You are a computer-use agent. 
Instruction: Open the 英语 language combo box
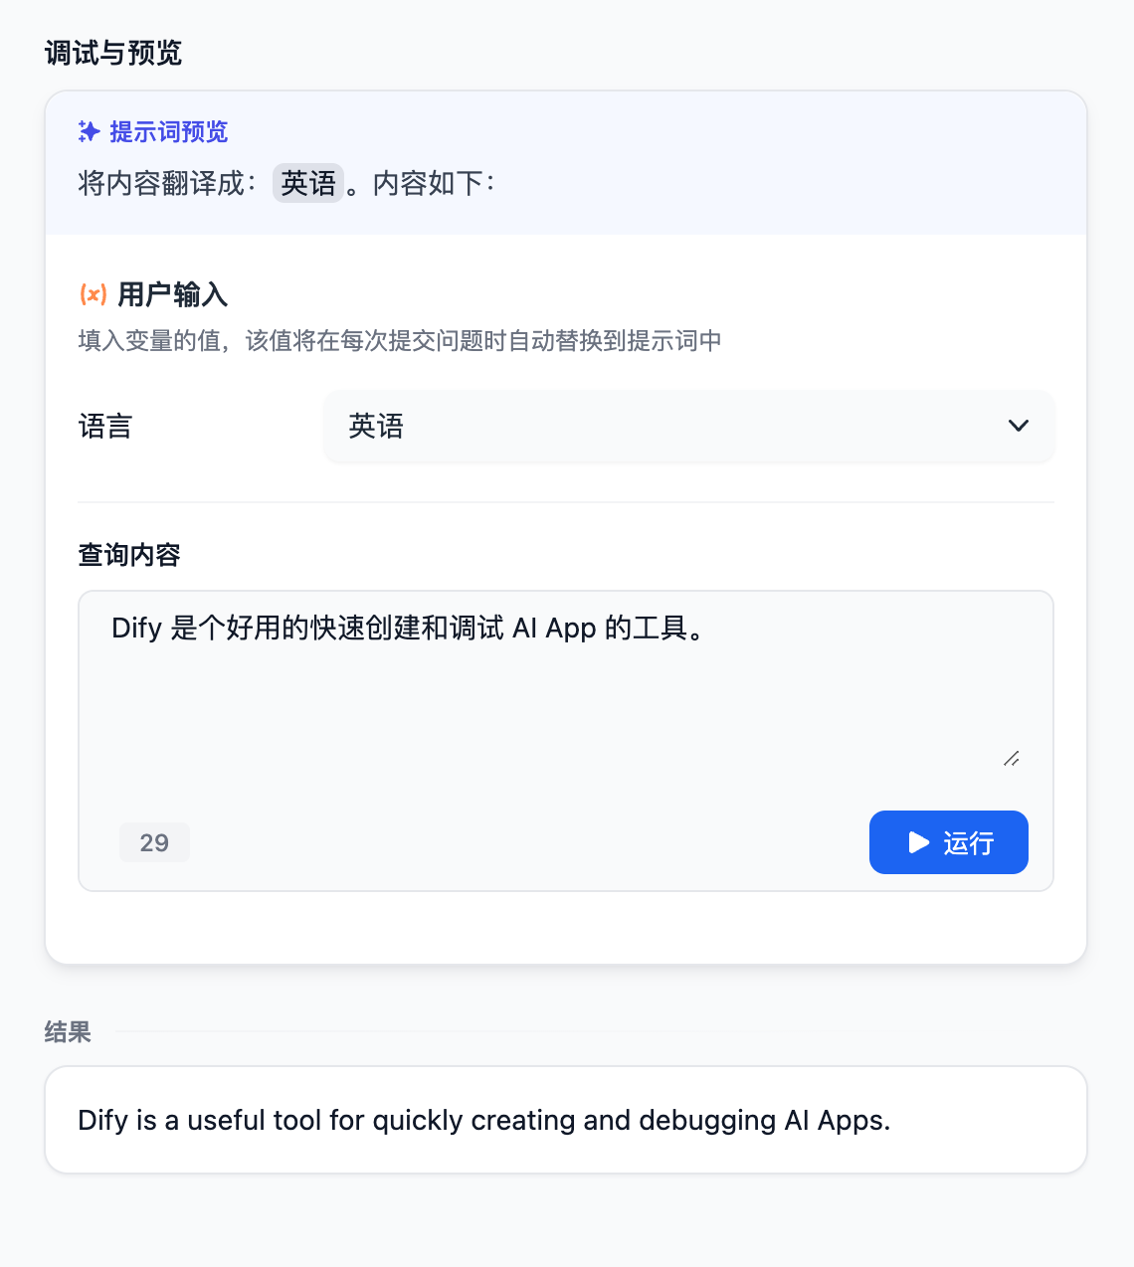point(687,427)
